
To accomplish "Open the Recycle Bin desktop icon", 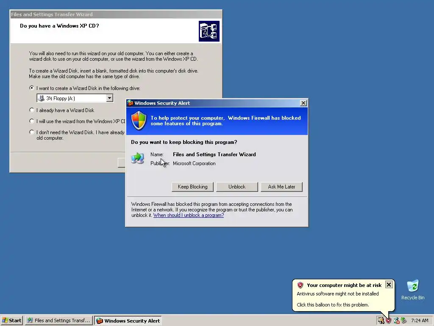I will pyautogui.click(x=413, y=289).
